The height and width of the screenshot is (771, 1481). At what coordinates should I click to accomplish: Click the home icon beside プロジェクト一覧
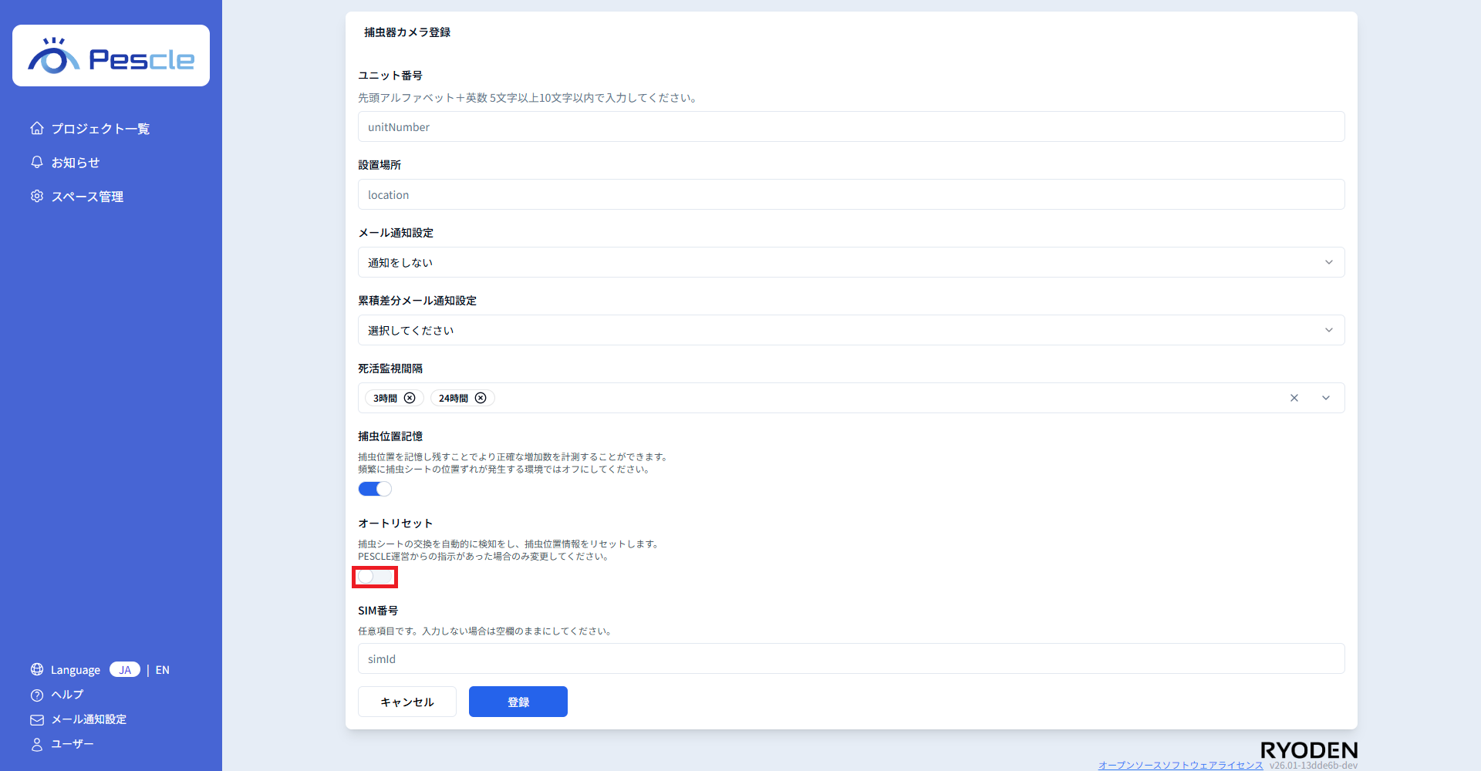coord(37,128)
